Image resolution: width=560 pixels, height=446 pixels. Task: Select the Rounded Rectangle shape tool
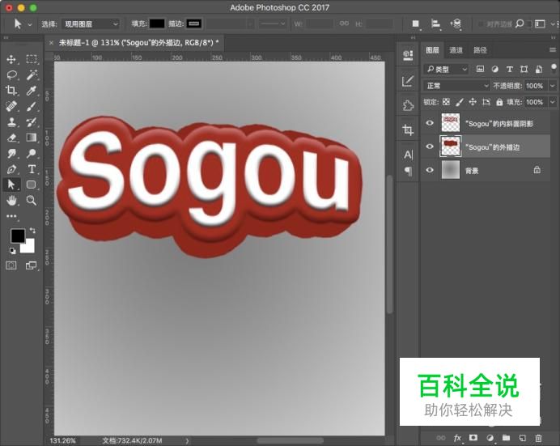[x=32, y=185]
